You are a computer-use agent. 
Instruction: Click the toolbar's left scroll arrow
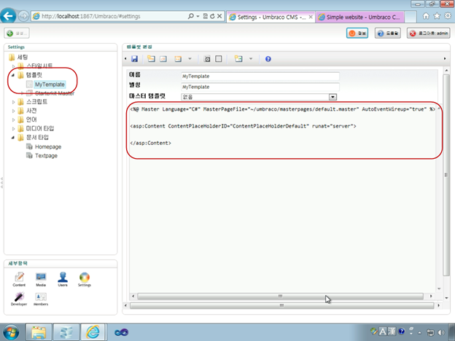[125, 58]
